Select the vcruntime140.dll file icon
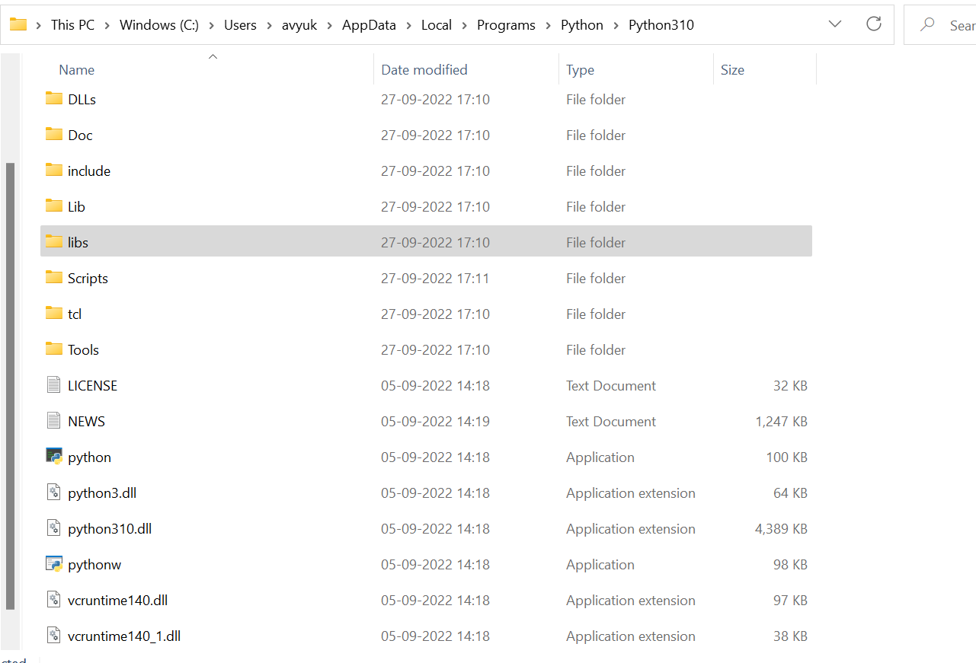The height and width of the screenshot is (663, 976). pyautogui.click(x=53, y=600)
